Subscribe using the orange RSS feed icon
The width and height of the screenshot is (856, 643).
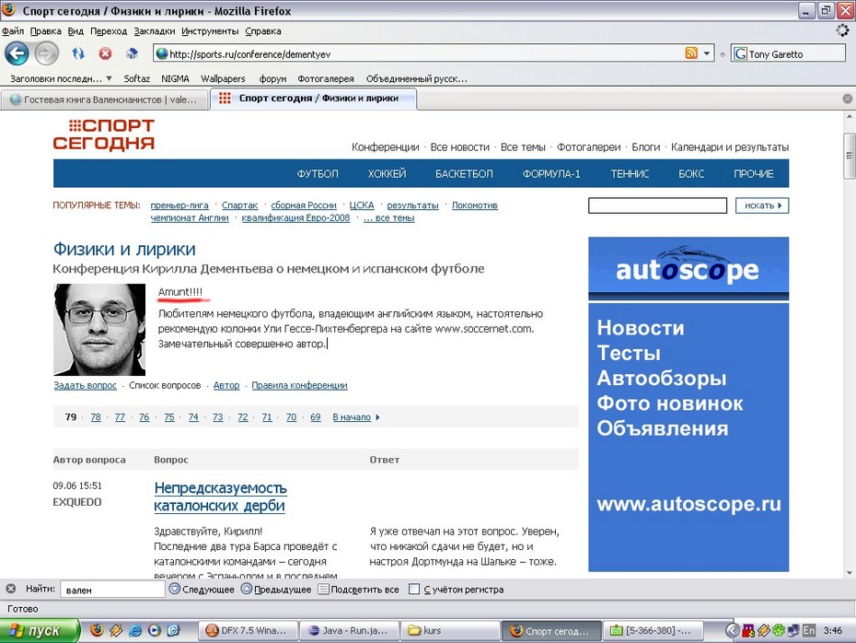[691, 53]
